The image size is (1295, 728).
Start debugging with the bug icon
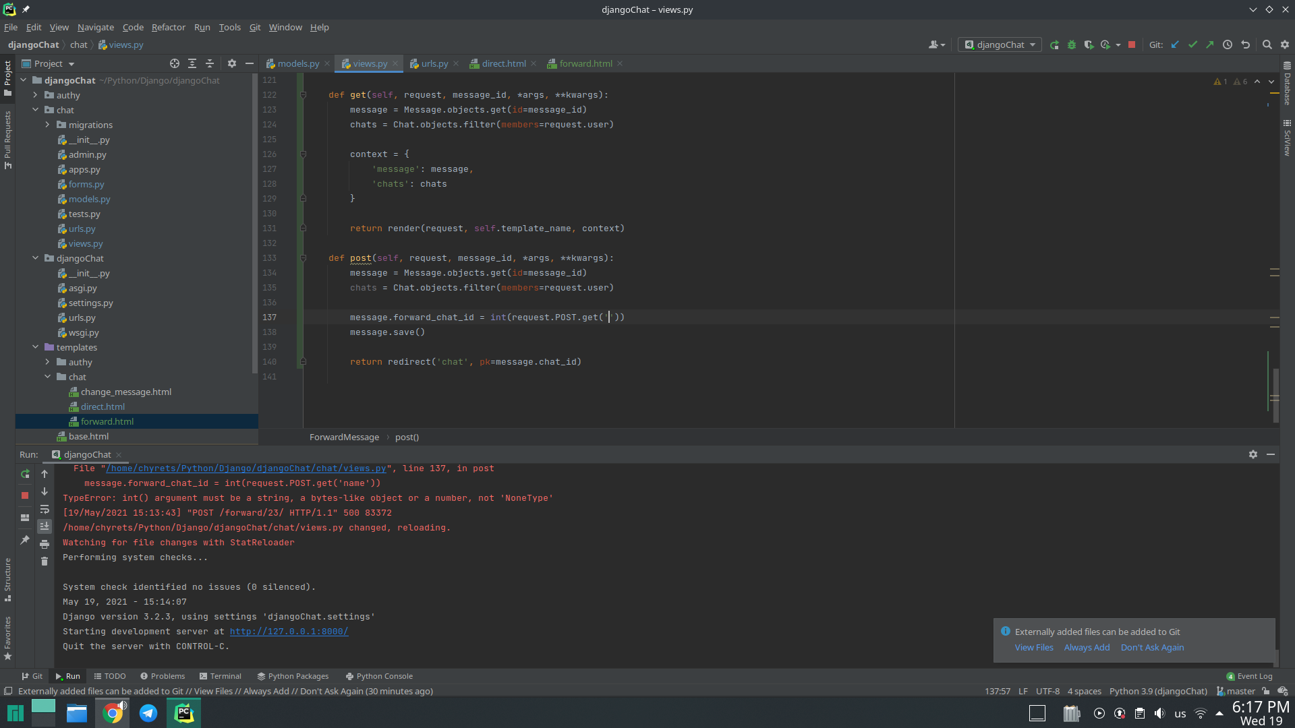[1071, 44]
